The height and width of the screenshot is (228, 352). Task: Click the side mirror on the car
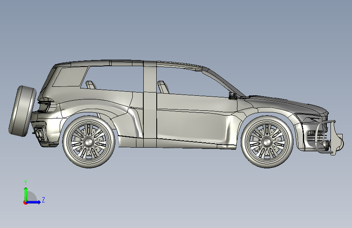point(233,95)
